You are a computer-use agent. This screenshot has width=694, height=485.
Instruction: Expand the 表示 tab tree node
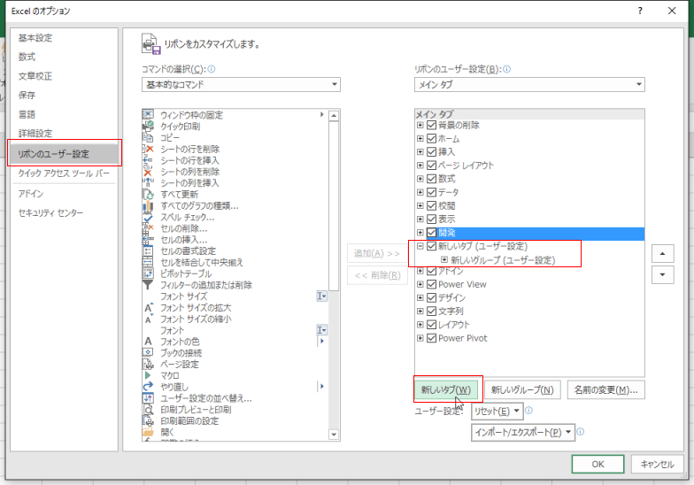click(x=420, y=219)
